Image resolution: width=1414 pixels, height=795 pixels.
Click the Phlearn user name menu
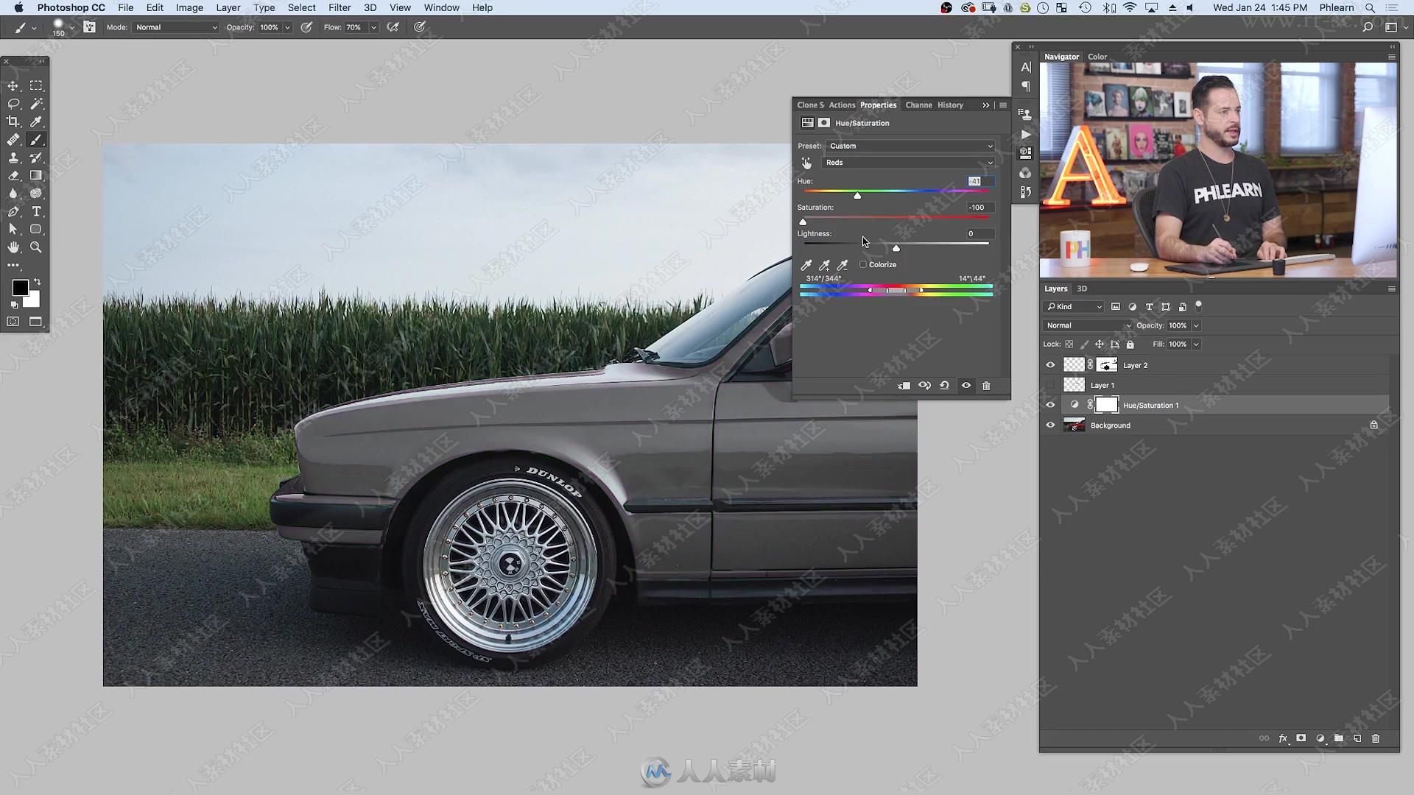coord(1336,7)
